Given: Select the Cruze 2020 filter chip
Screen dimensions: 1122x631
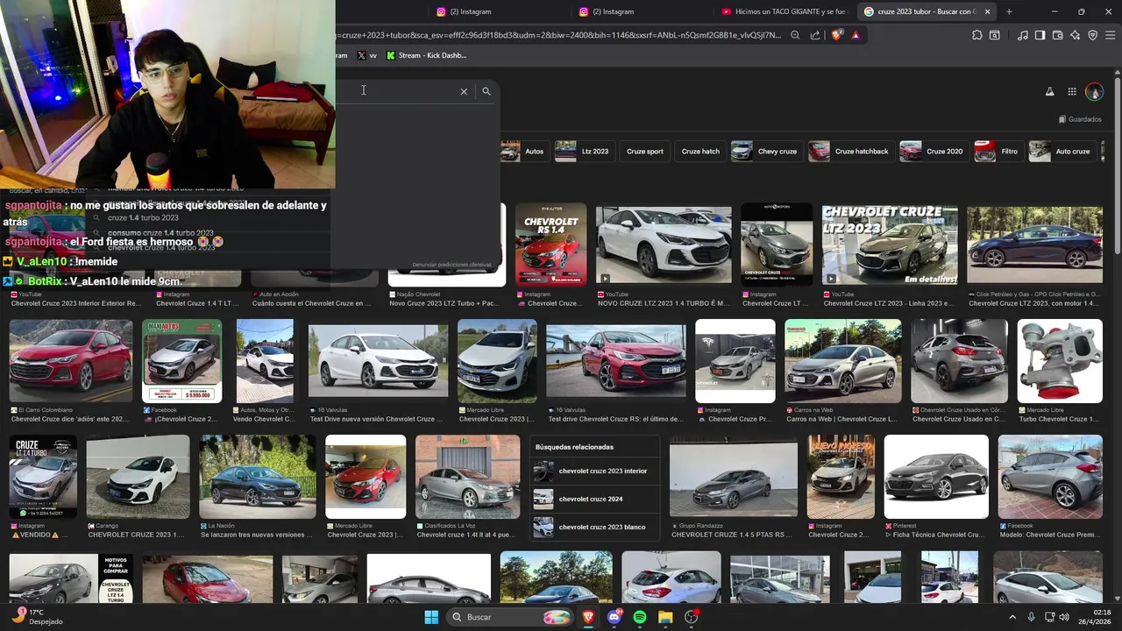Looking at the screenshot, I should (x=933, y=151).
